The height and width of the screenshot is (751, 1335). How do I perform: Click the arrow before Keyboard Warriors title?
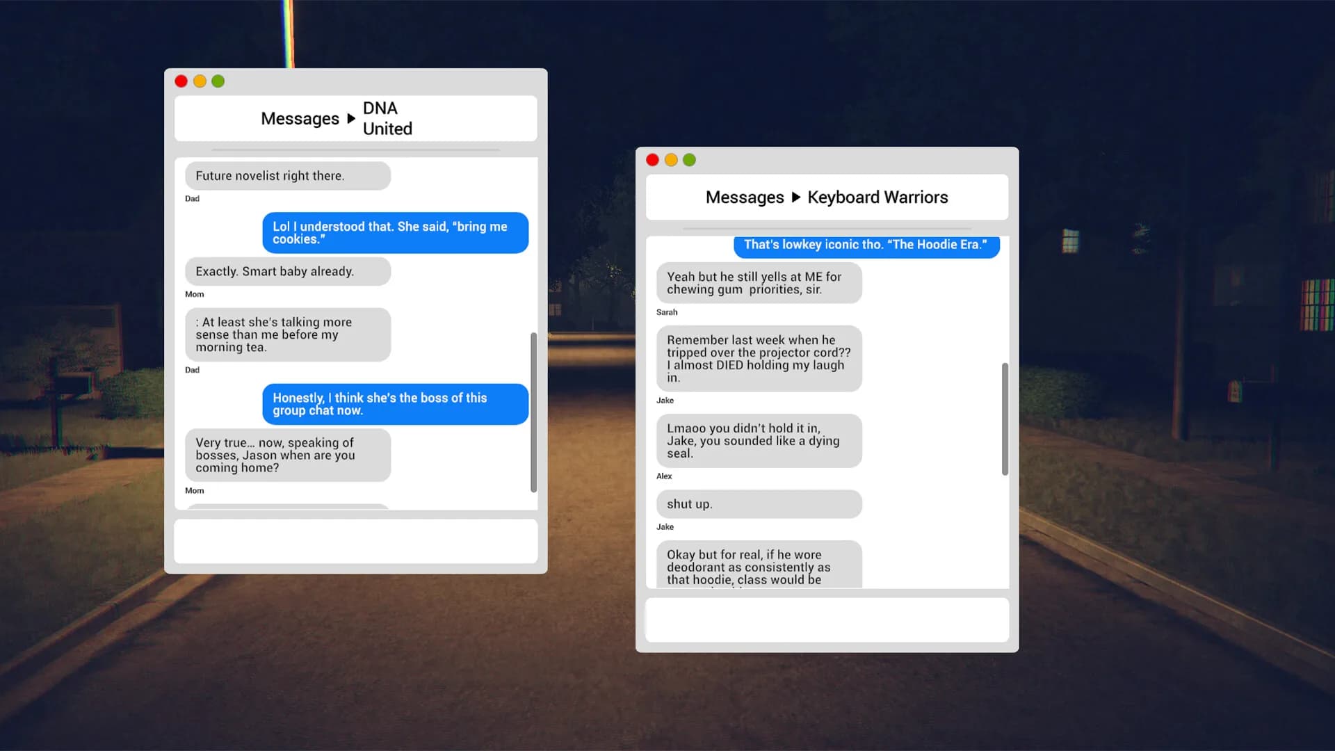(796, 197)
